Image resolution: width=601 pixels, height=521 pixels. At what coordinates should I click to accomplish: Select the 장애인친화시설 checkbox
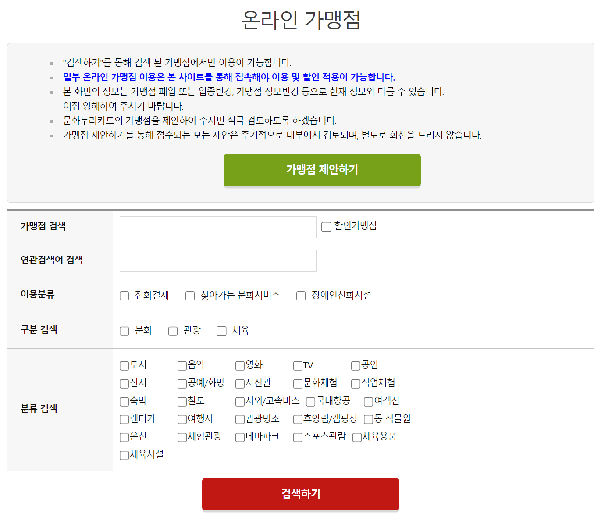(x=301, y=296)
